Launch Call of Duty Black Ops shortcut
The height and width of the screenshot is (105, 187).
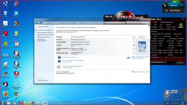[16, 65]
